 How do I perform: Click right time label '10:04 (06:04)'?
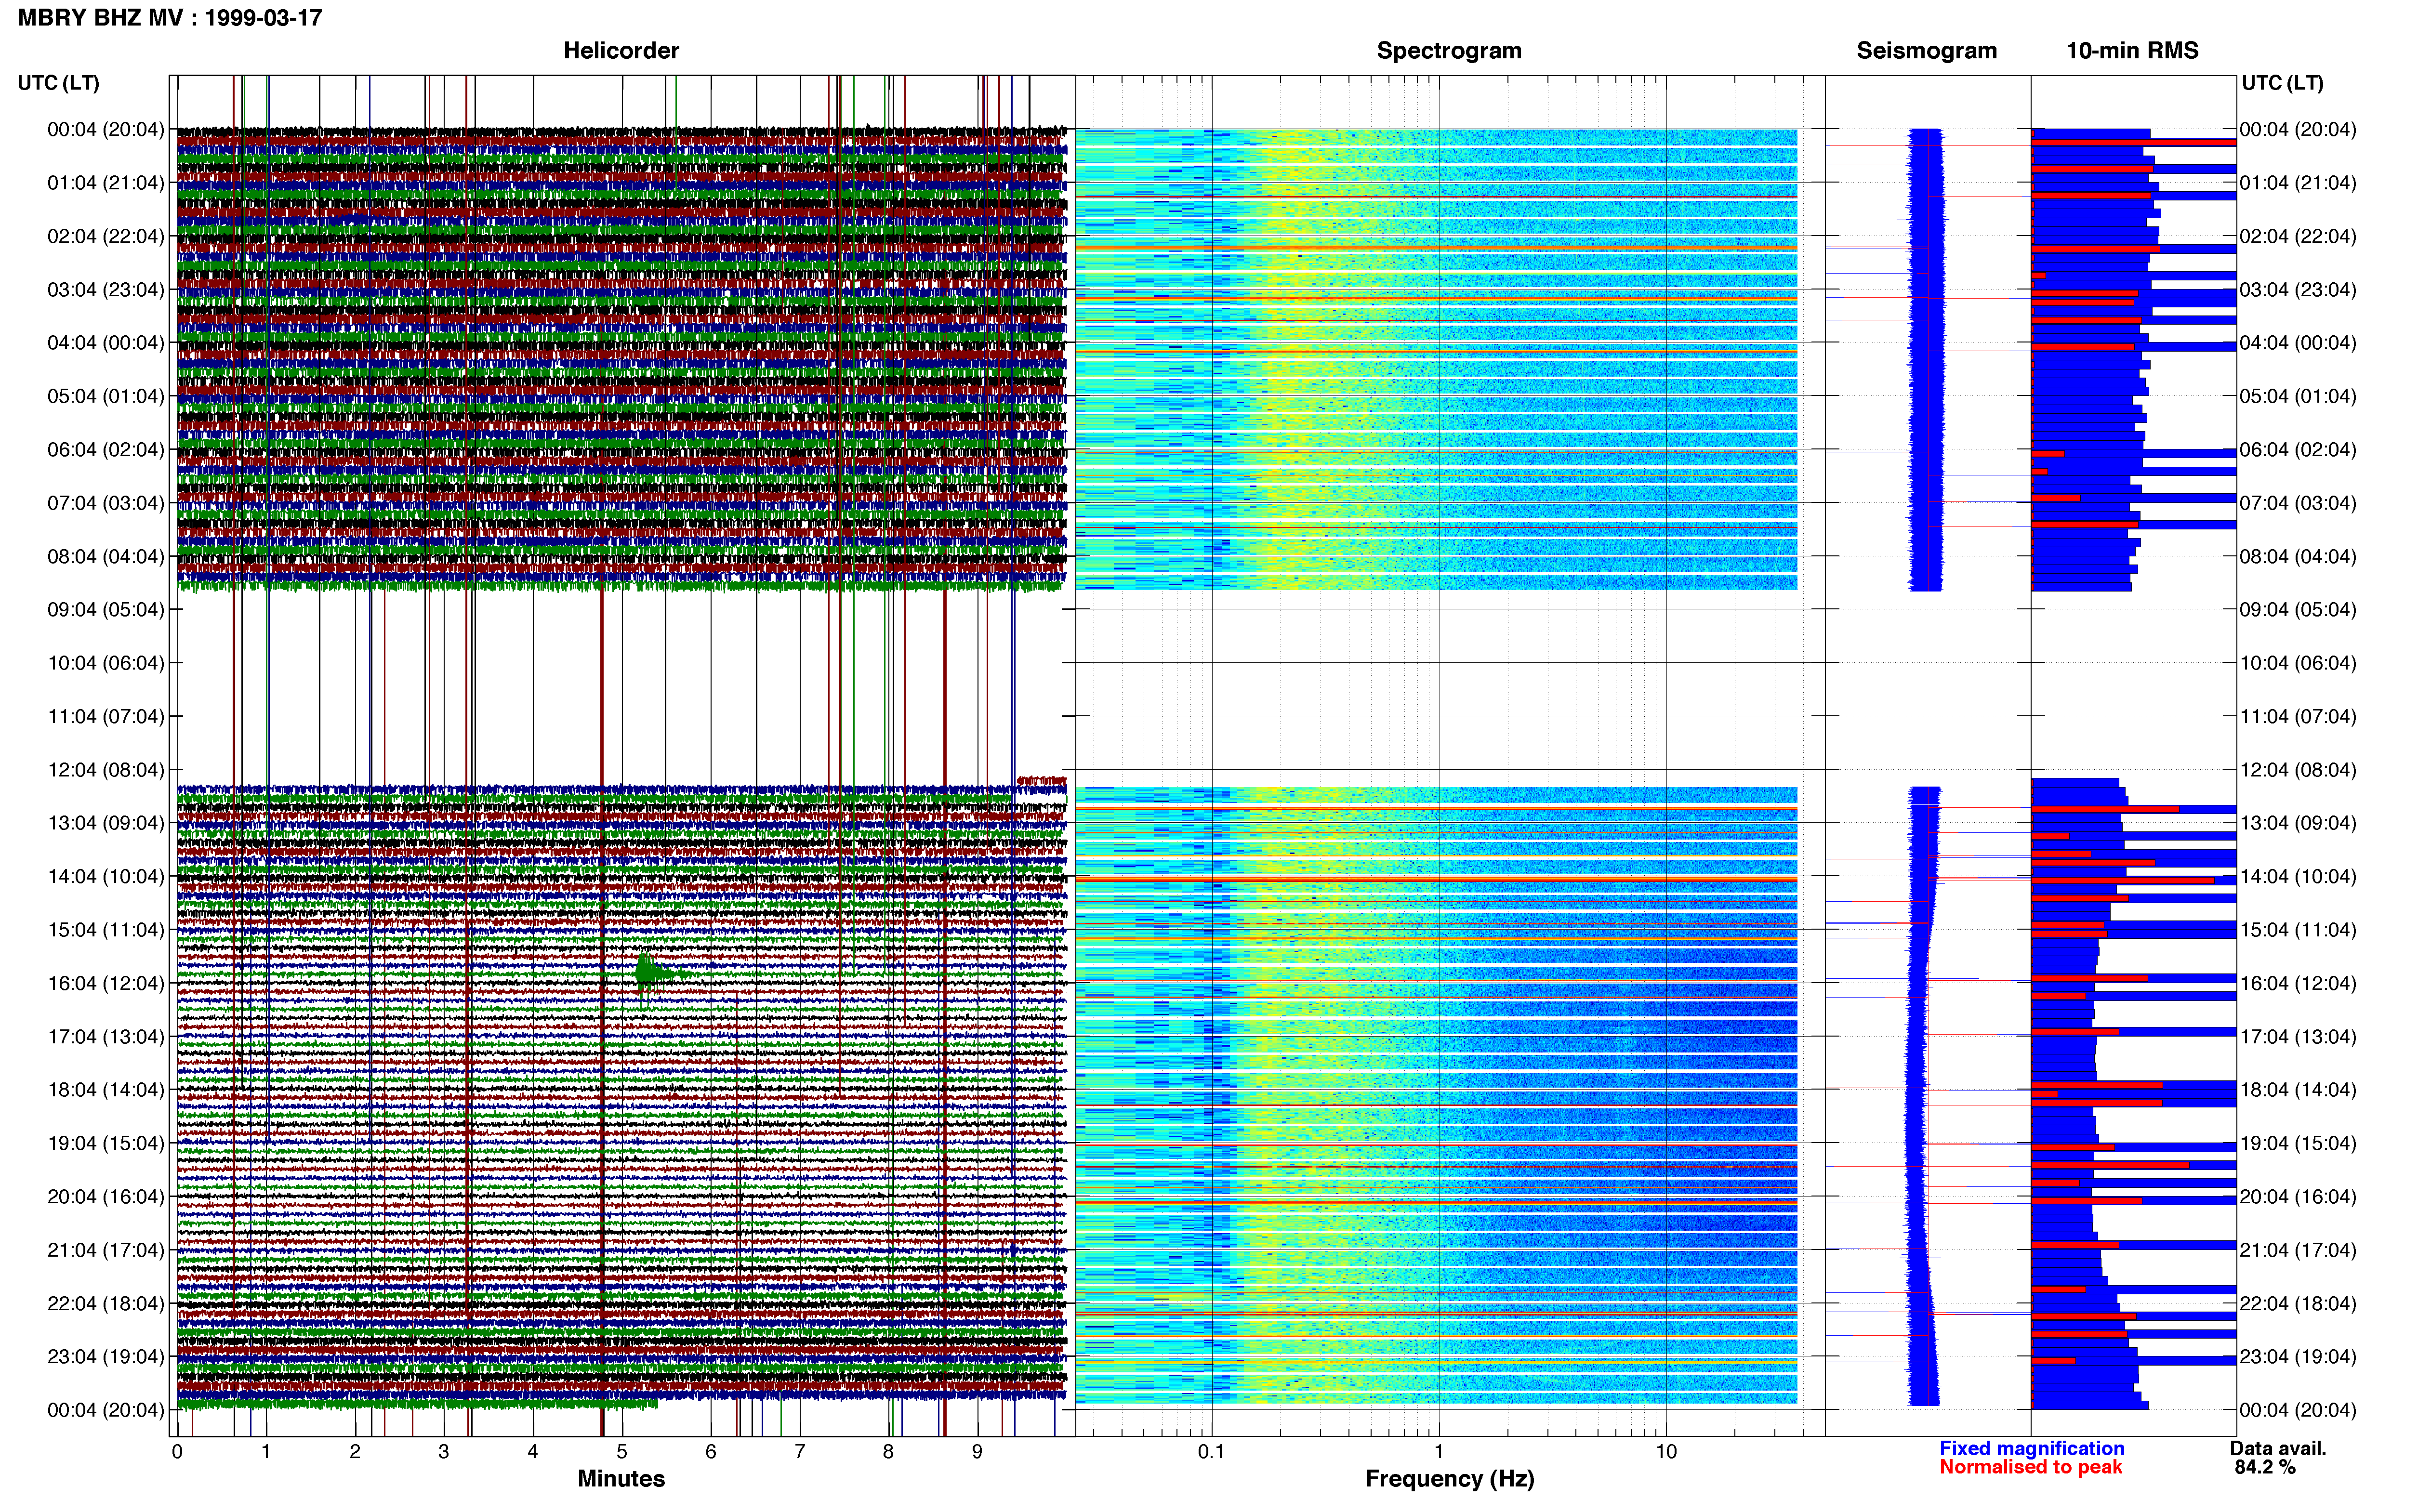tap(2298, 663)
